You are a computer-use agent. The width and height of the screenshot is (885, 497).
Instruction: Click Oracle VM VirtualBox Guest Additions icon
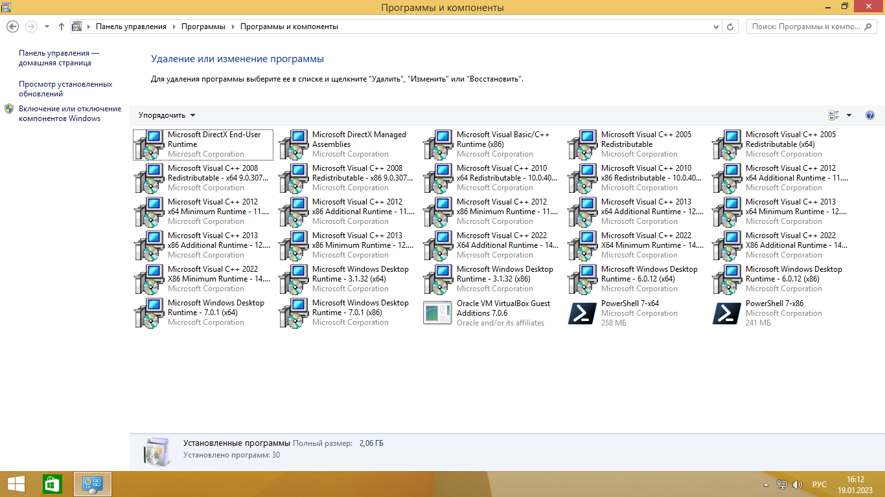(438, 313)
